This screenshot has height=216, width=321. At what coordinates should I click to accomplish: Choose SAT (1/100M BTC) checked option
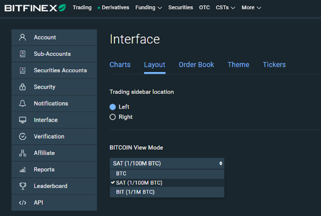click(x=167, y=183)
